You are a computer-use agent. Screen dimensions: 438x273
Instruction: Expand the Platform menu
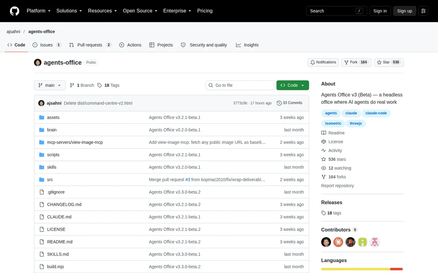(x=39, y=11)
